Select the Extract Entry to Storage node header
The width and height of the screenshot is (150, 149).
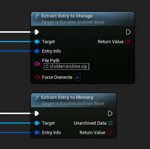[83, 19]
